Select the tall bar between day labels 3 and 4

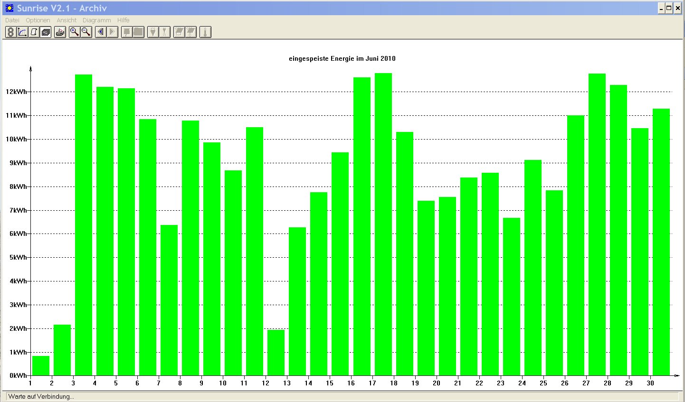(x=84, y=225)
